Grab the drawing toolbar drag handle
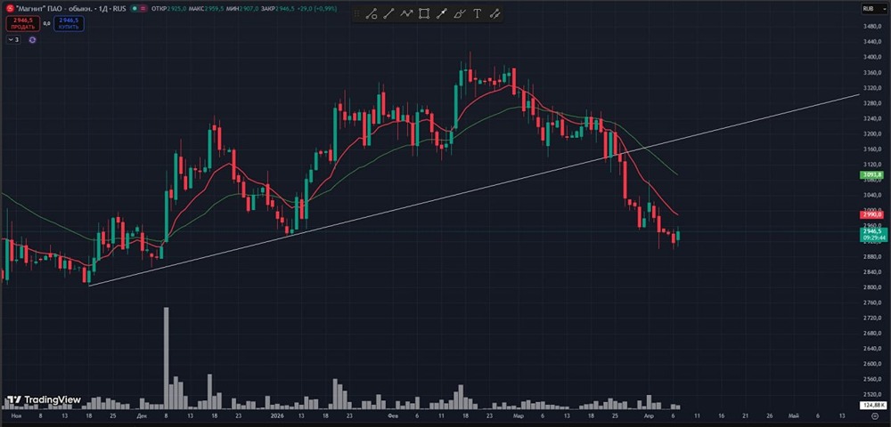891x427 pixels. tap(357, 13)
